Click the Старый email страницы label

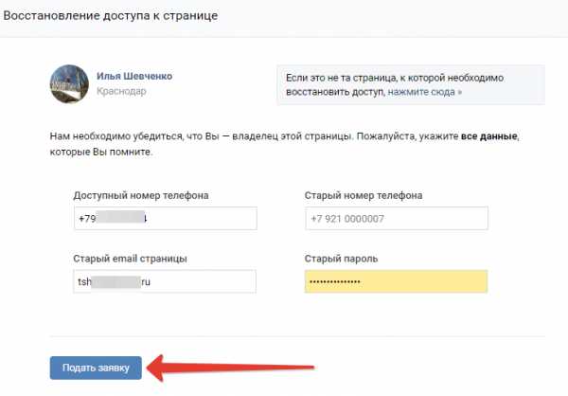pyautogui.click(x=130, y=259)
